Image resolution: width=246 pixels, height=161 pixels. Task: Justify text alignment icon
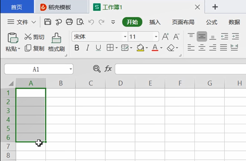coord(223,47)
